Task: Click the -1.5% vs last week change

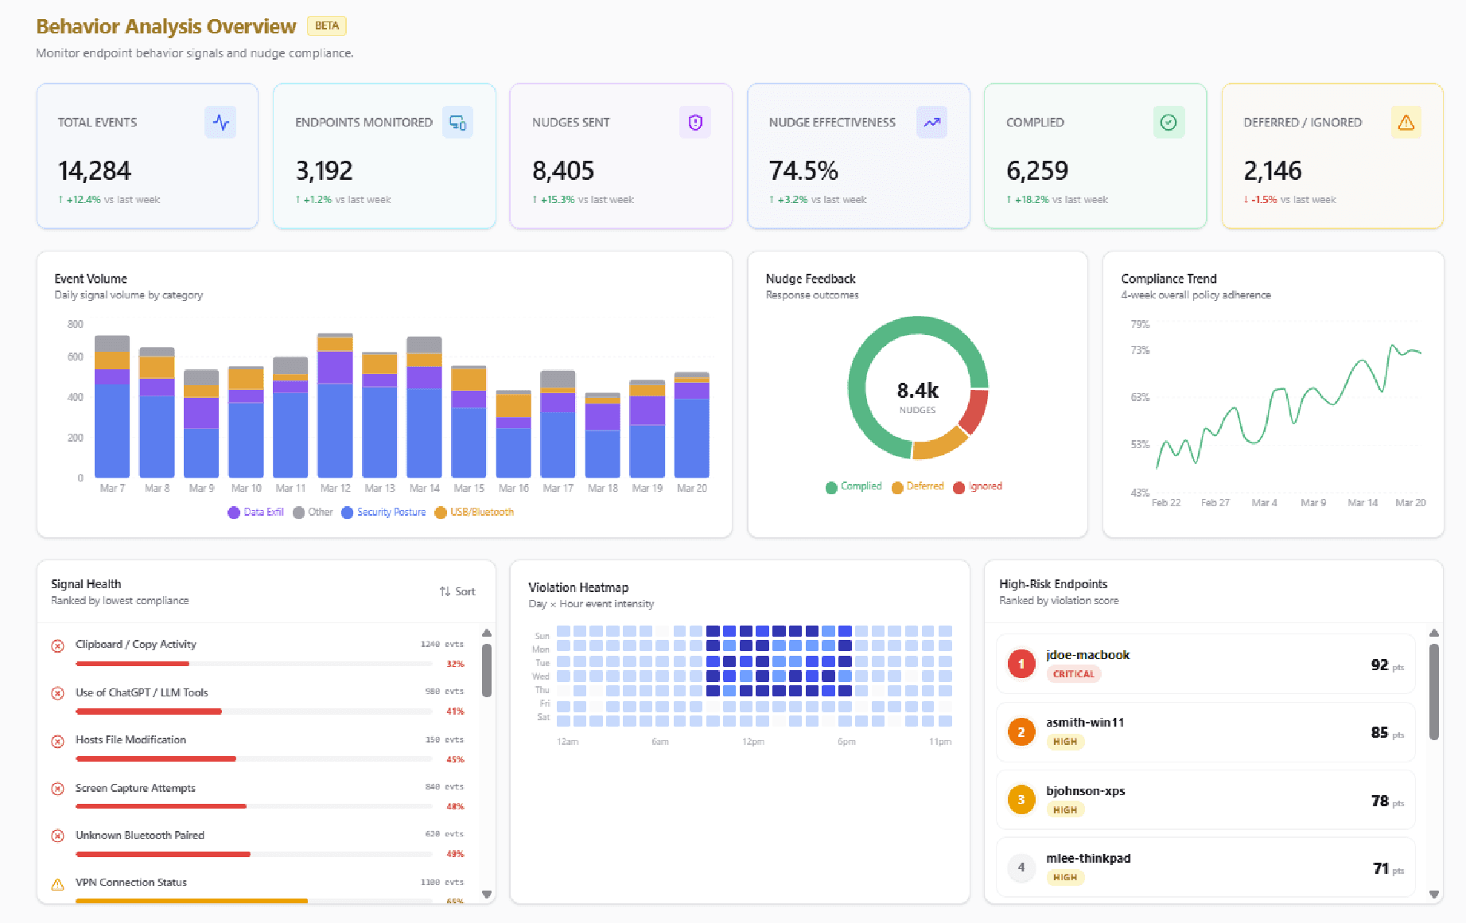Action: coord(1290,200)
